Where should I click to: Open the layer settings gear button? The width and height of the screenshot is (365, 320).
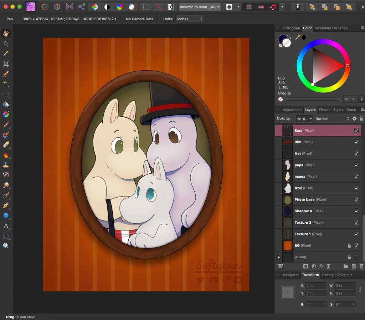click(x=354, y=118)
